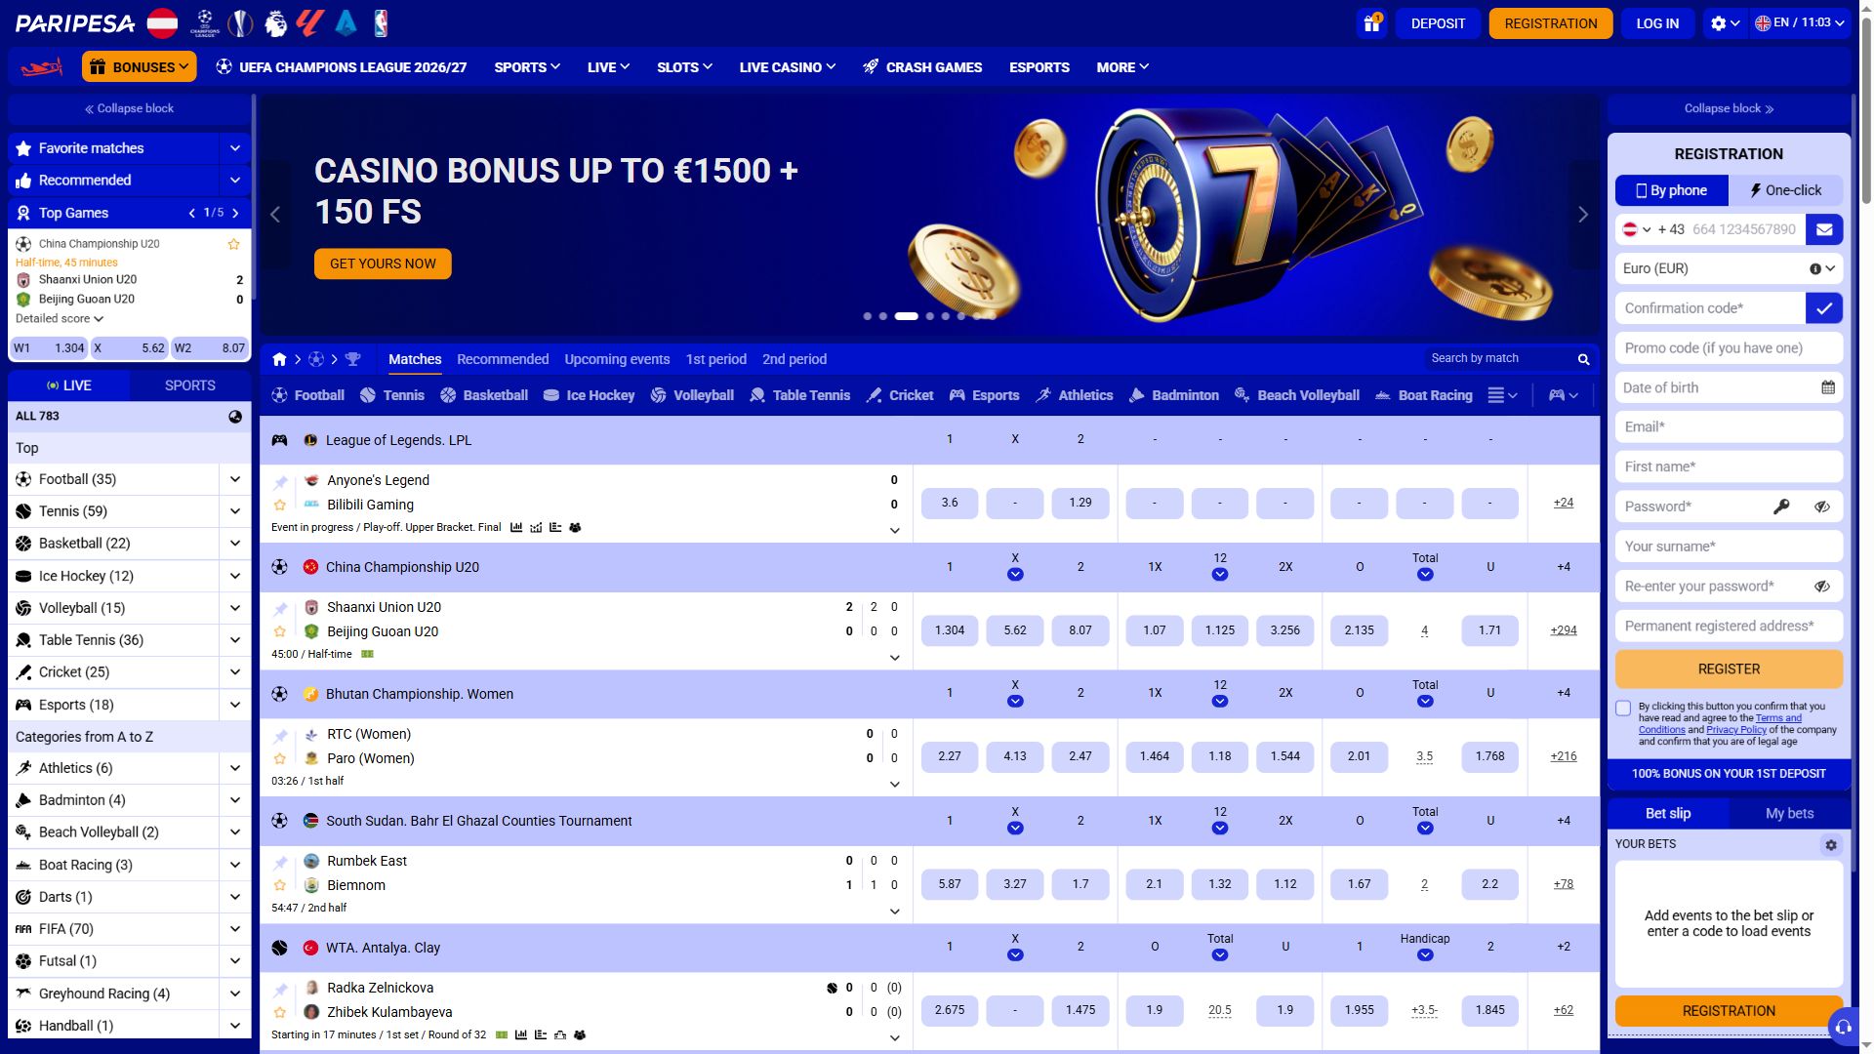Click the NBA league icon in header

pos(381,23)
